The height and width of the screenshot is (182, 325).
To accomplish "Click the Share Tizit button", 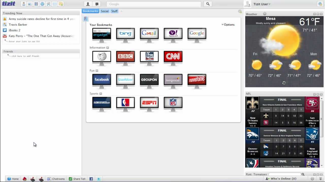I will click(x=77, y=179).
